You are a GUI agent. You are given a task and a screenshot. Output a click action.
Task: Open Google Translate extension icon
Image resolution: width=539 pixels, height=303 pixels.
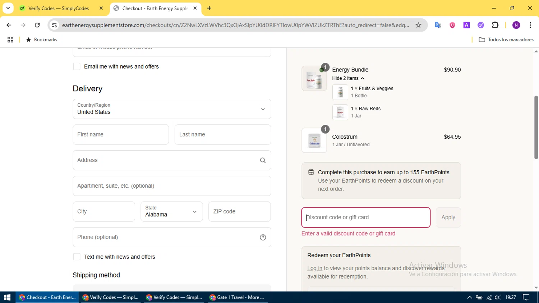point(438,25)
